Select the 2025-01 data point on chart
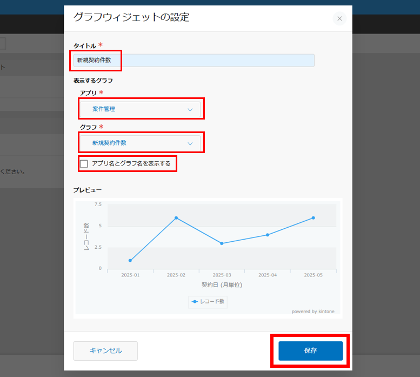The width and height of the screenshot is (420, 377). (130, 260)
